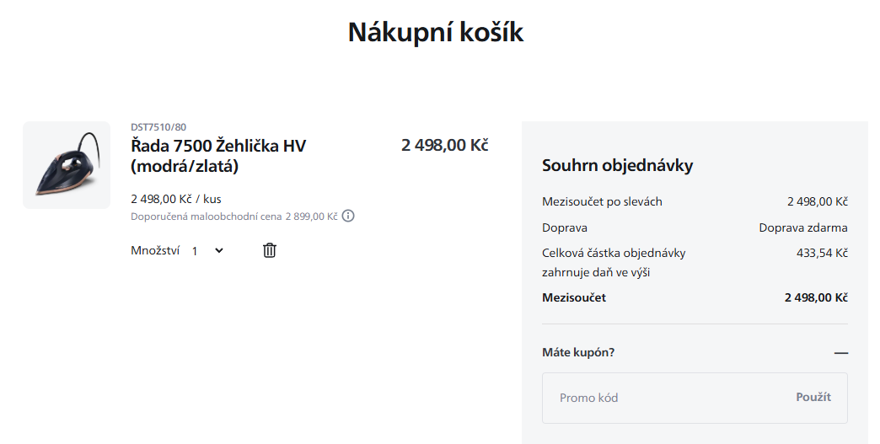
Task: Click the 433,54 Kč tax amount
Action: pyautogui.click(x=821, y=253)
